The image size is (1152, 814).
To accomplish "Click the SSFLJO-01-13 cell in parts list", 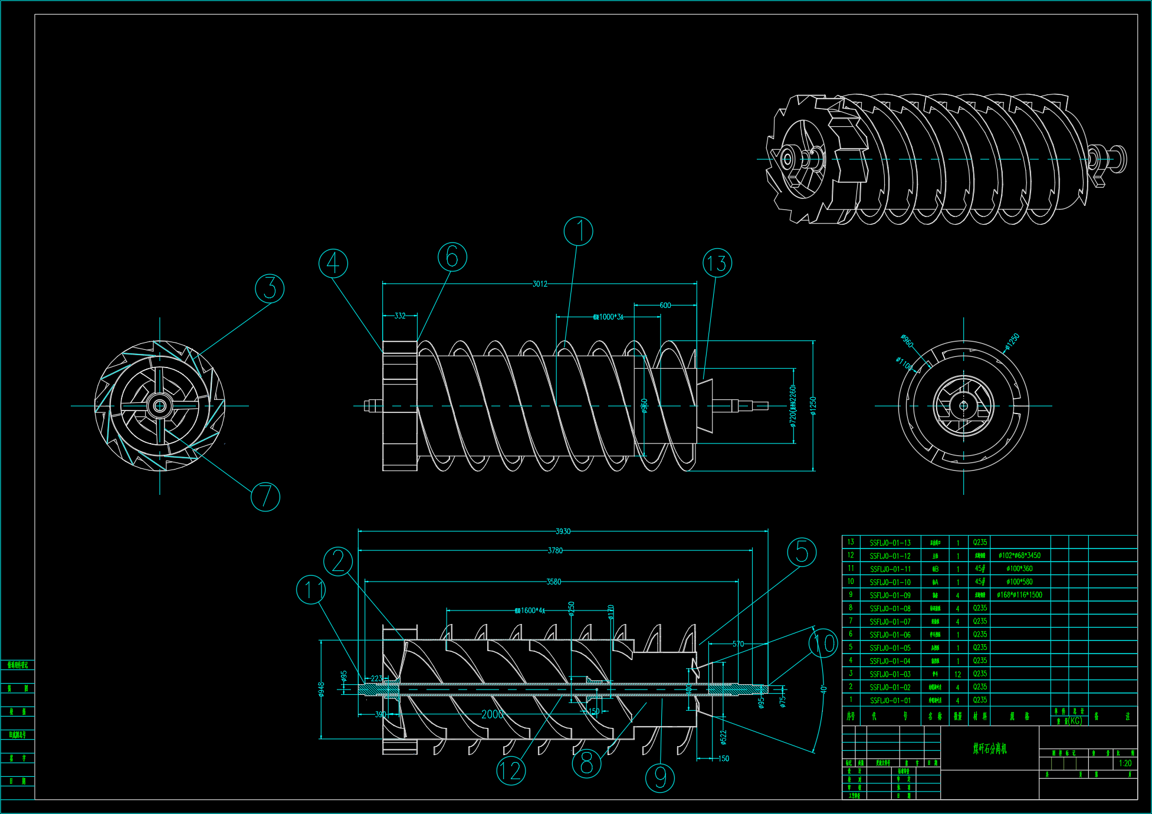I will tap(890, 543).
